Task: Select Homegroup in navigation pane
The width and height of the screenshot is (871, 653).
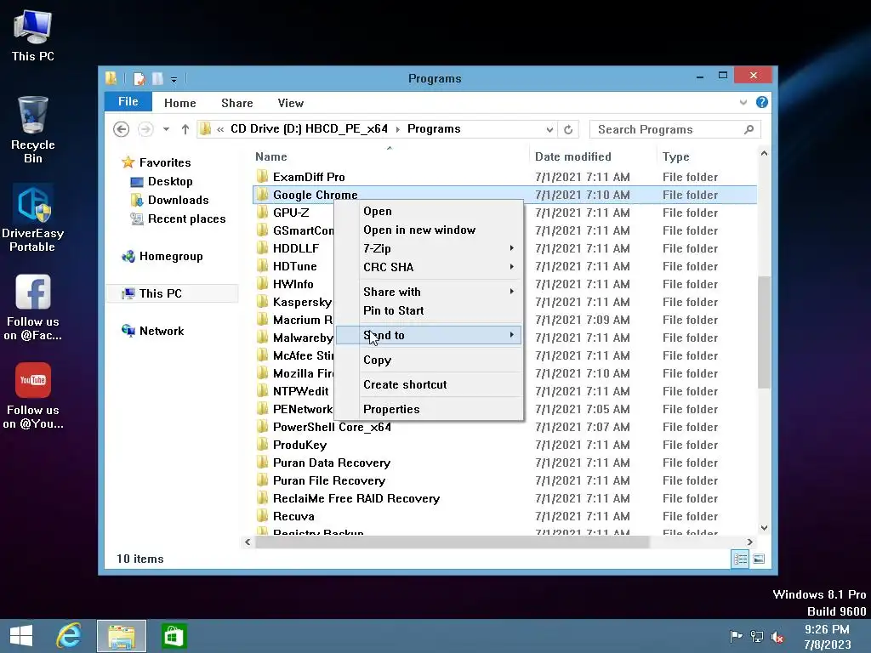Action: [x=171, y=256]
